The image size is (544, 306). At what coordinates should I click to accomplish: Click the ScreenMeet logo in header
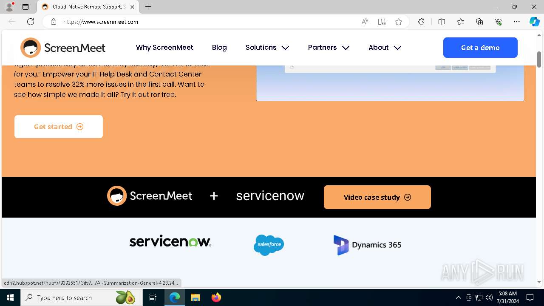coord(63,48)
